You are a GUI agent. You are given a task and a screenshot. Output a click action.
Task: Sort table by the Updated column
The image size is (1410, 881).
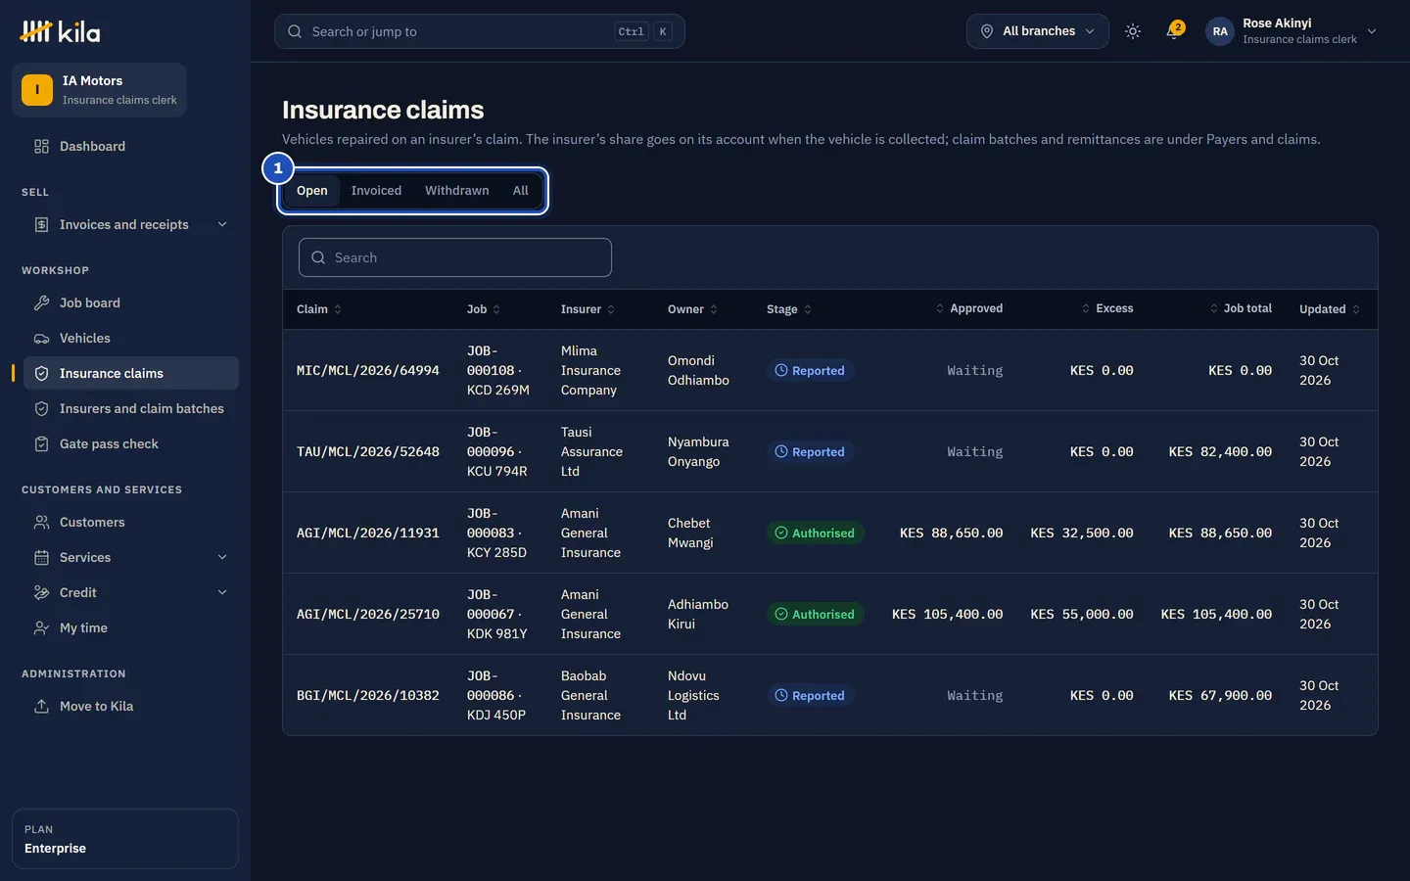coord(1330,309)
